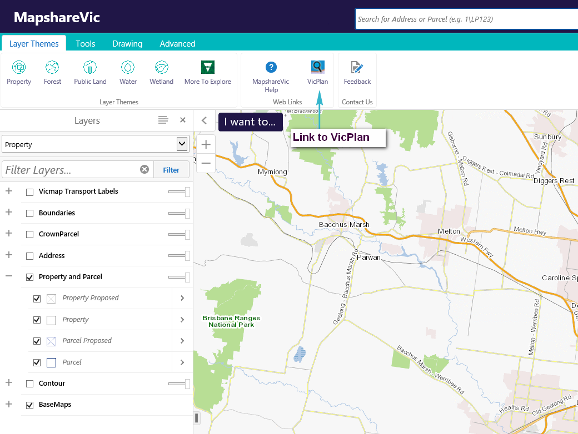
Task: Turn on CrownParcel layer checkbox
Action: [x=30, y=235]
